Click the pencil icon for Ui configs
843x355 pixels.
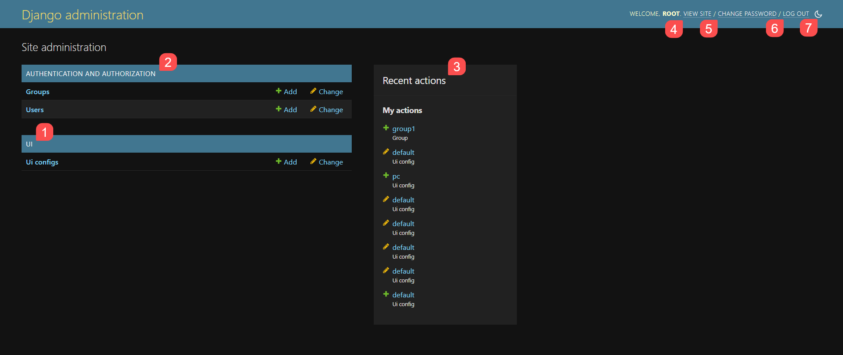[313, 161]
